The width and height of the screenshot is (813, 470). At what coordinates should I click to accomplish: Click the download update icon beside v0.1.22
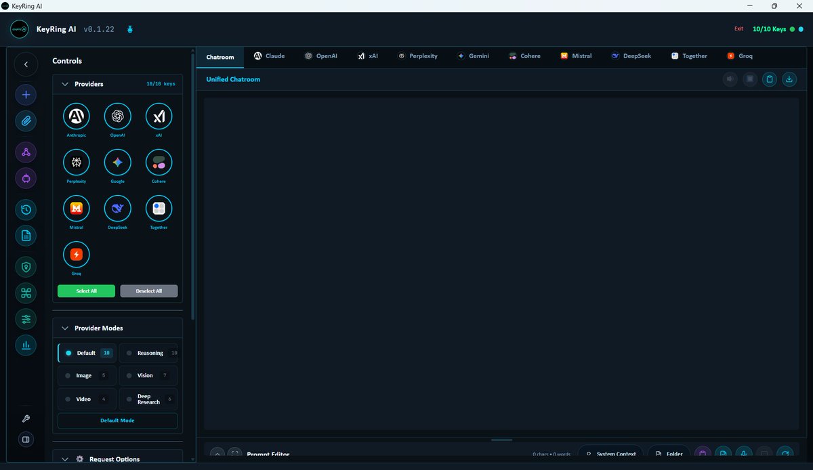tap(130, 30)
